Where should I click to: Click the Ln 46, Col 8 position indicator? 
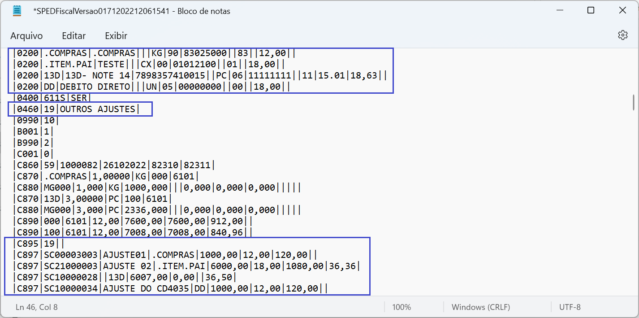[37, 307]
